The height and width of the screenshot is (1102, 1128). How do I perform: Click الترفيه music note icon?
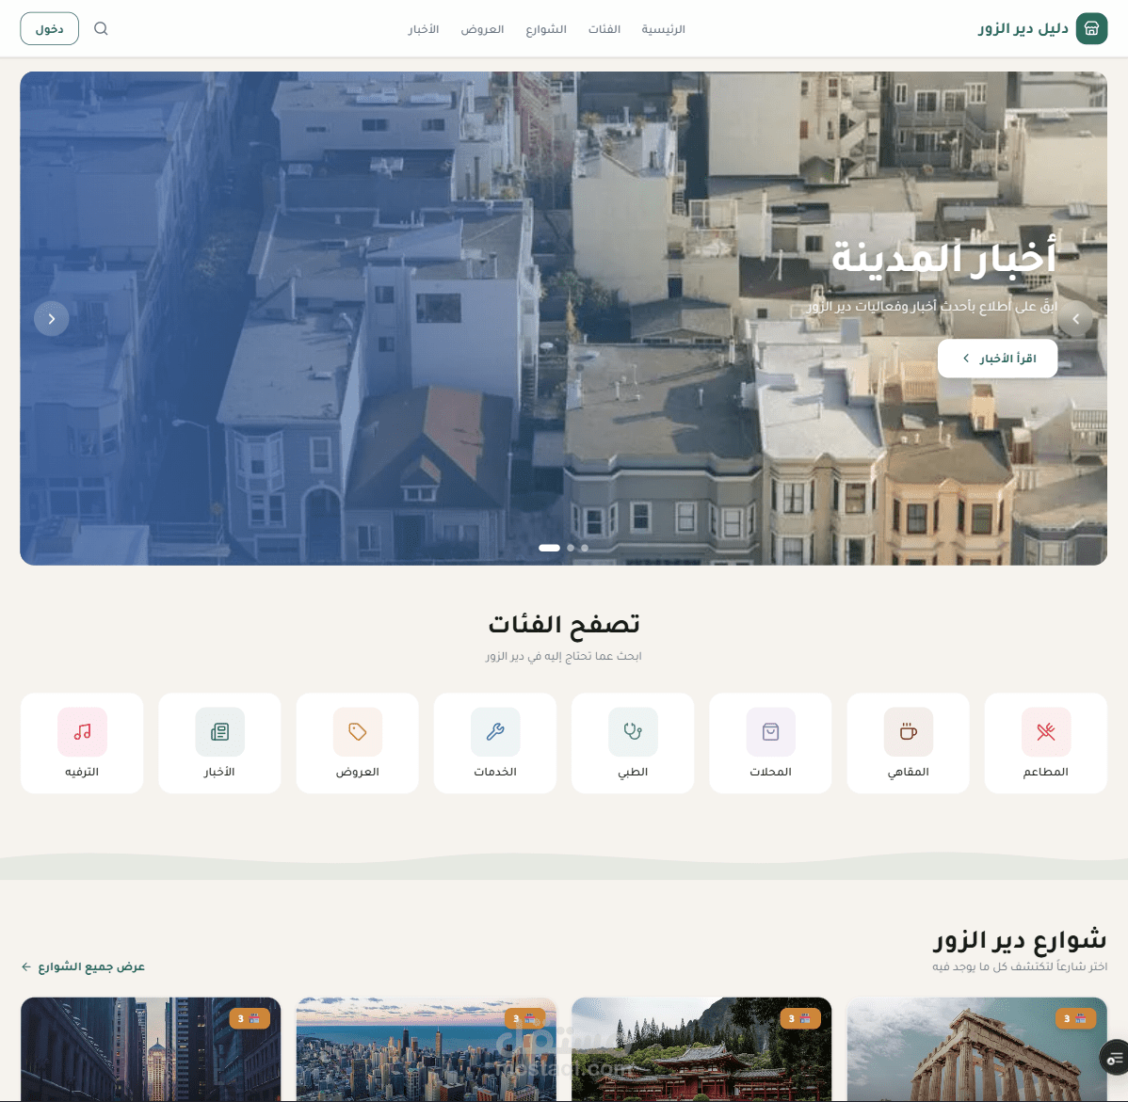pyautogui.click(x=82, y=732)
